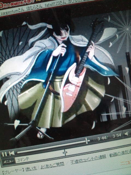Screen dimensions: 131x175
Task: Click the video frame showing the guitarist
Action: (x=65, y=77)
